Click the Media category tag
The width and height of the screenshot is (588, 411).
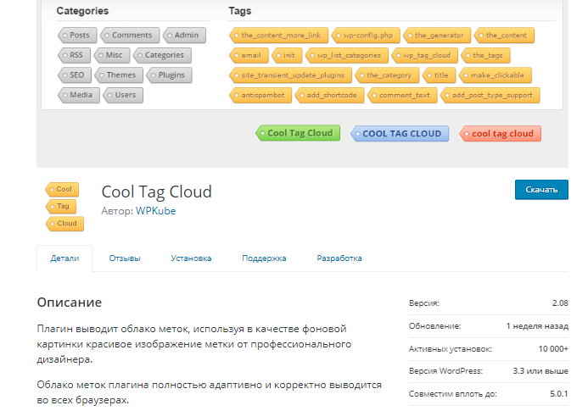click(x=79, y=95)
